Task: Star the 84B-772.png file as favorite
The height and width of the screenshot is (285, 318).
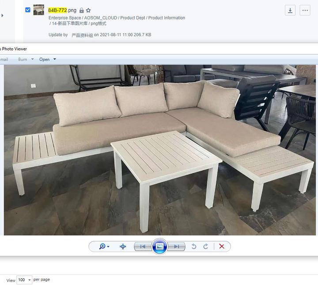Action: coord(88,10)
